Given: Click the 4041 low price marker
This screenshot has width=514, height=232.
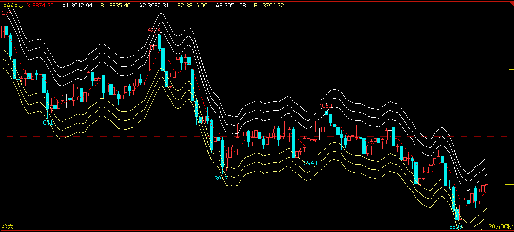Looking at the screenshot, I should (47, 123).
